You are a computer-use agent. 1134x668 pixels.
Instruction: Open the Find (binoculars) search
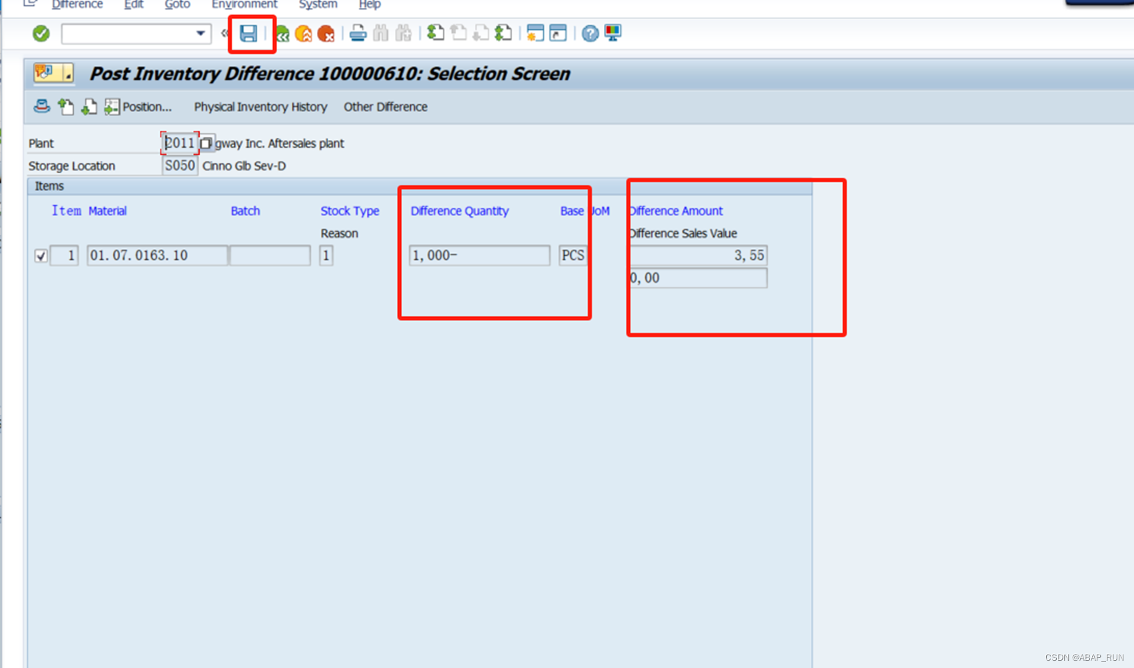tap(380, 33)
